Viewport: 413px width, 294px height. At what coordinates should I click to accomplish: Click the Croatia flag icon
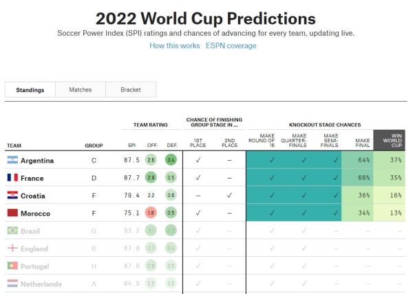[12, 195]
